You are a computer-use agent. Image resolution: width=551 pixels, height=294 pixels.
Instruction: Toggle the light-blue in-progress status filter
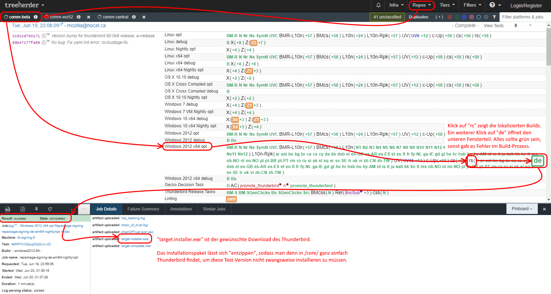[x=479, y=17]
